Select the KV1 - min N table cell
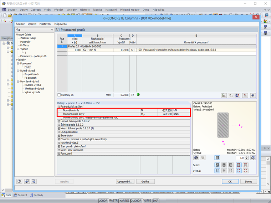The image size is (271, 203). click(x=98, y=50)
